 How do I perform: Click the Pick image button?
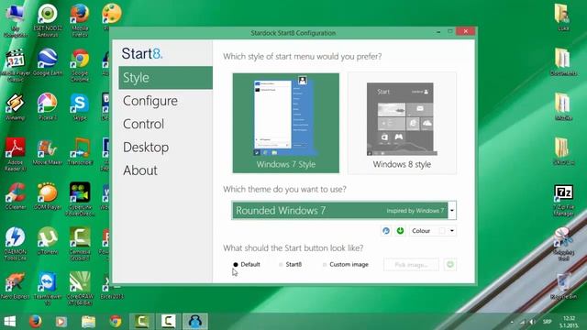coord(411,265)
